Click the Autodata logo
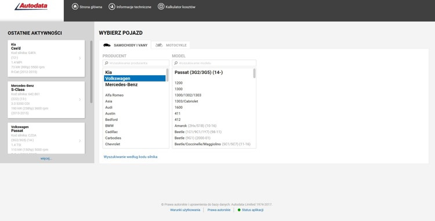Image resolution: width=435 pixels, height=221 pixels. click(x=31, y=6)
